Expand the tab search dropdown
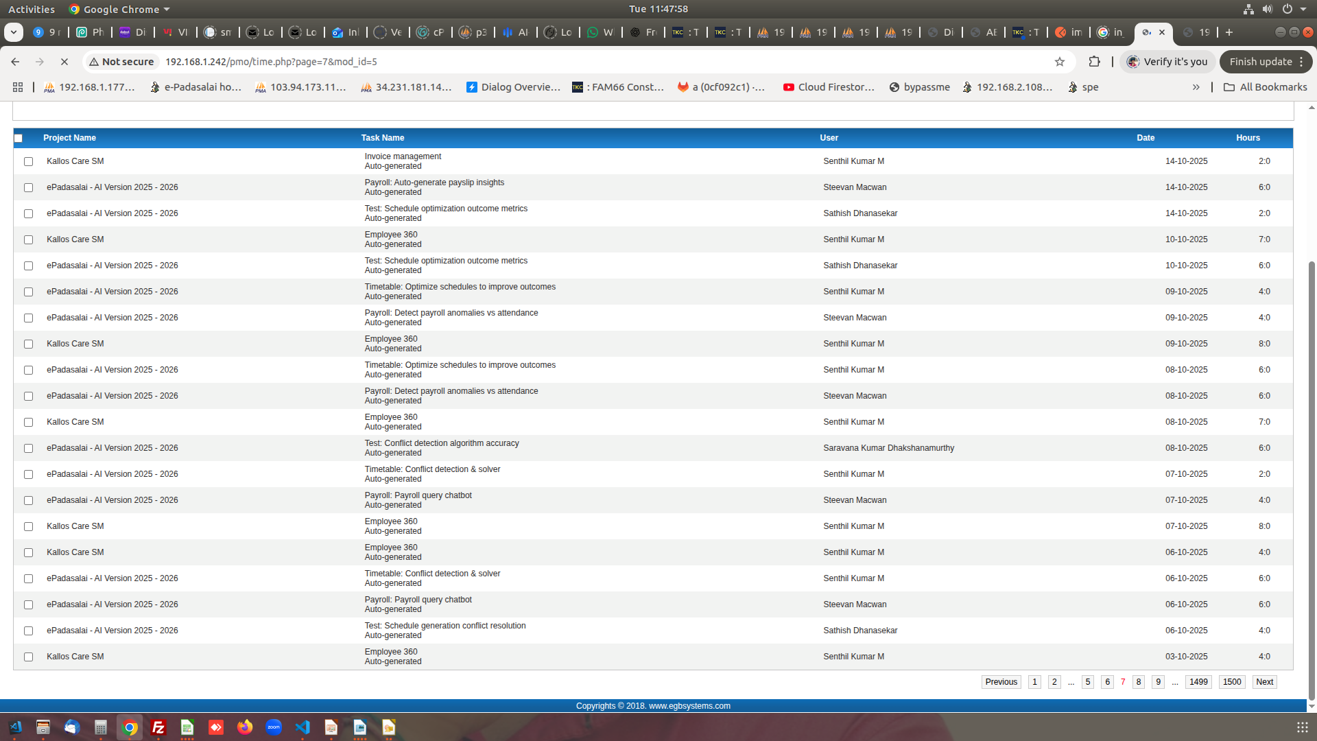Screen dimensions: 1317x741 point(13,32)
